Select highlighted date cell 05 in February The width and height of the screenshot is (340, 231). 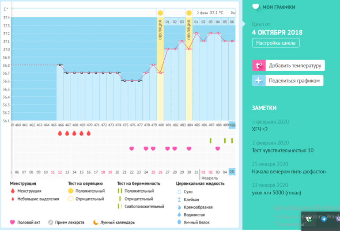click(232, 172)
